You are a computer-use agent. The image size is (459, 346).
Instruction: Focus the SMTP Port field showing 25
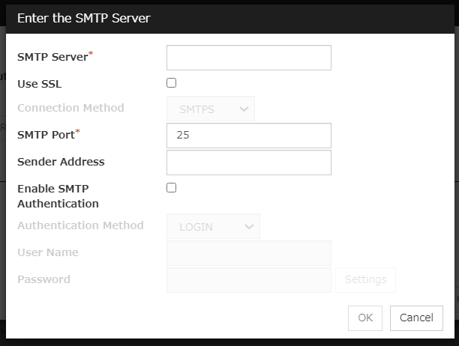click(x=248, y=136)
